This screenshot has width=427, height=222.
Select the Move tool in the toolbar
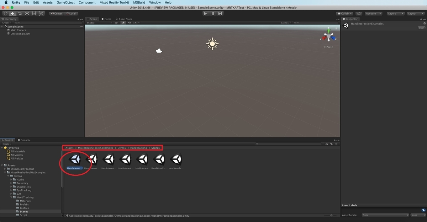click(12, 13)
